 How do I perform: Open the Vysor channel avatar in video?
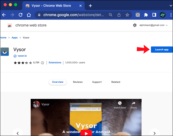tap(36, 104)
